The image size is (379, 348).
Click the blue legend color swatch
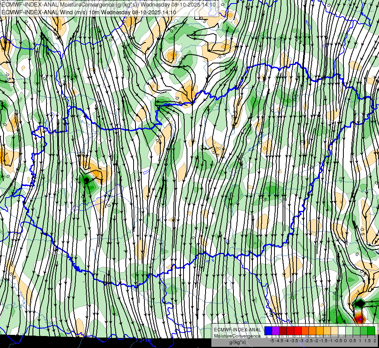[x=268, y=331]
